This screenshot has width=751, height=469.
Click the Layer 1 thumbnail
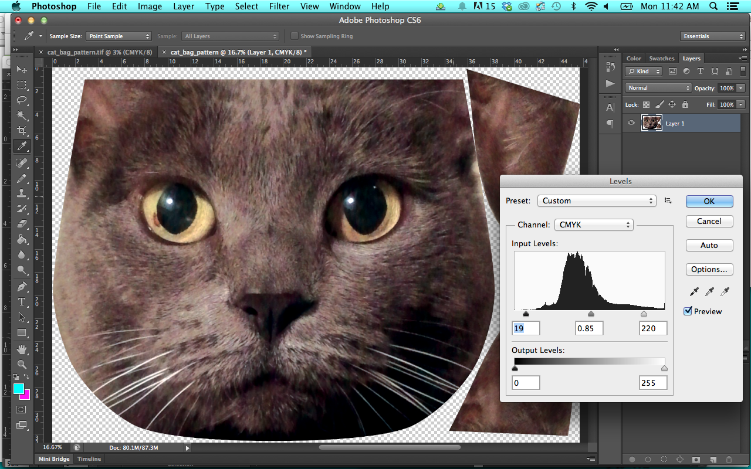pyautogui.click(x=651, y=123)
